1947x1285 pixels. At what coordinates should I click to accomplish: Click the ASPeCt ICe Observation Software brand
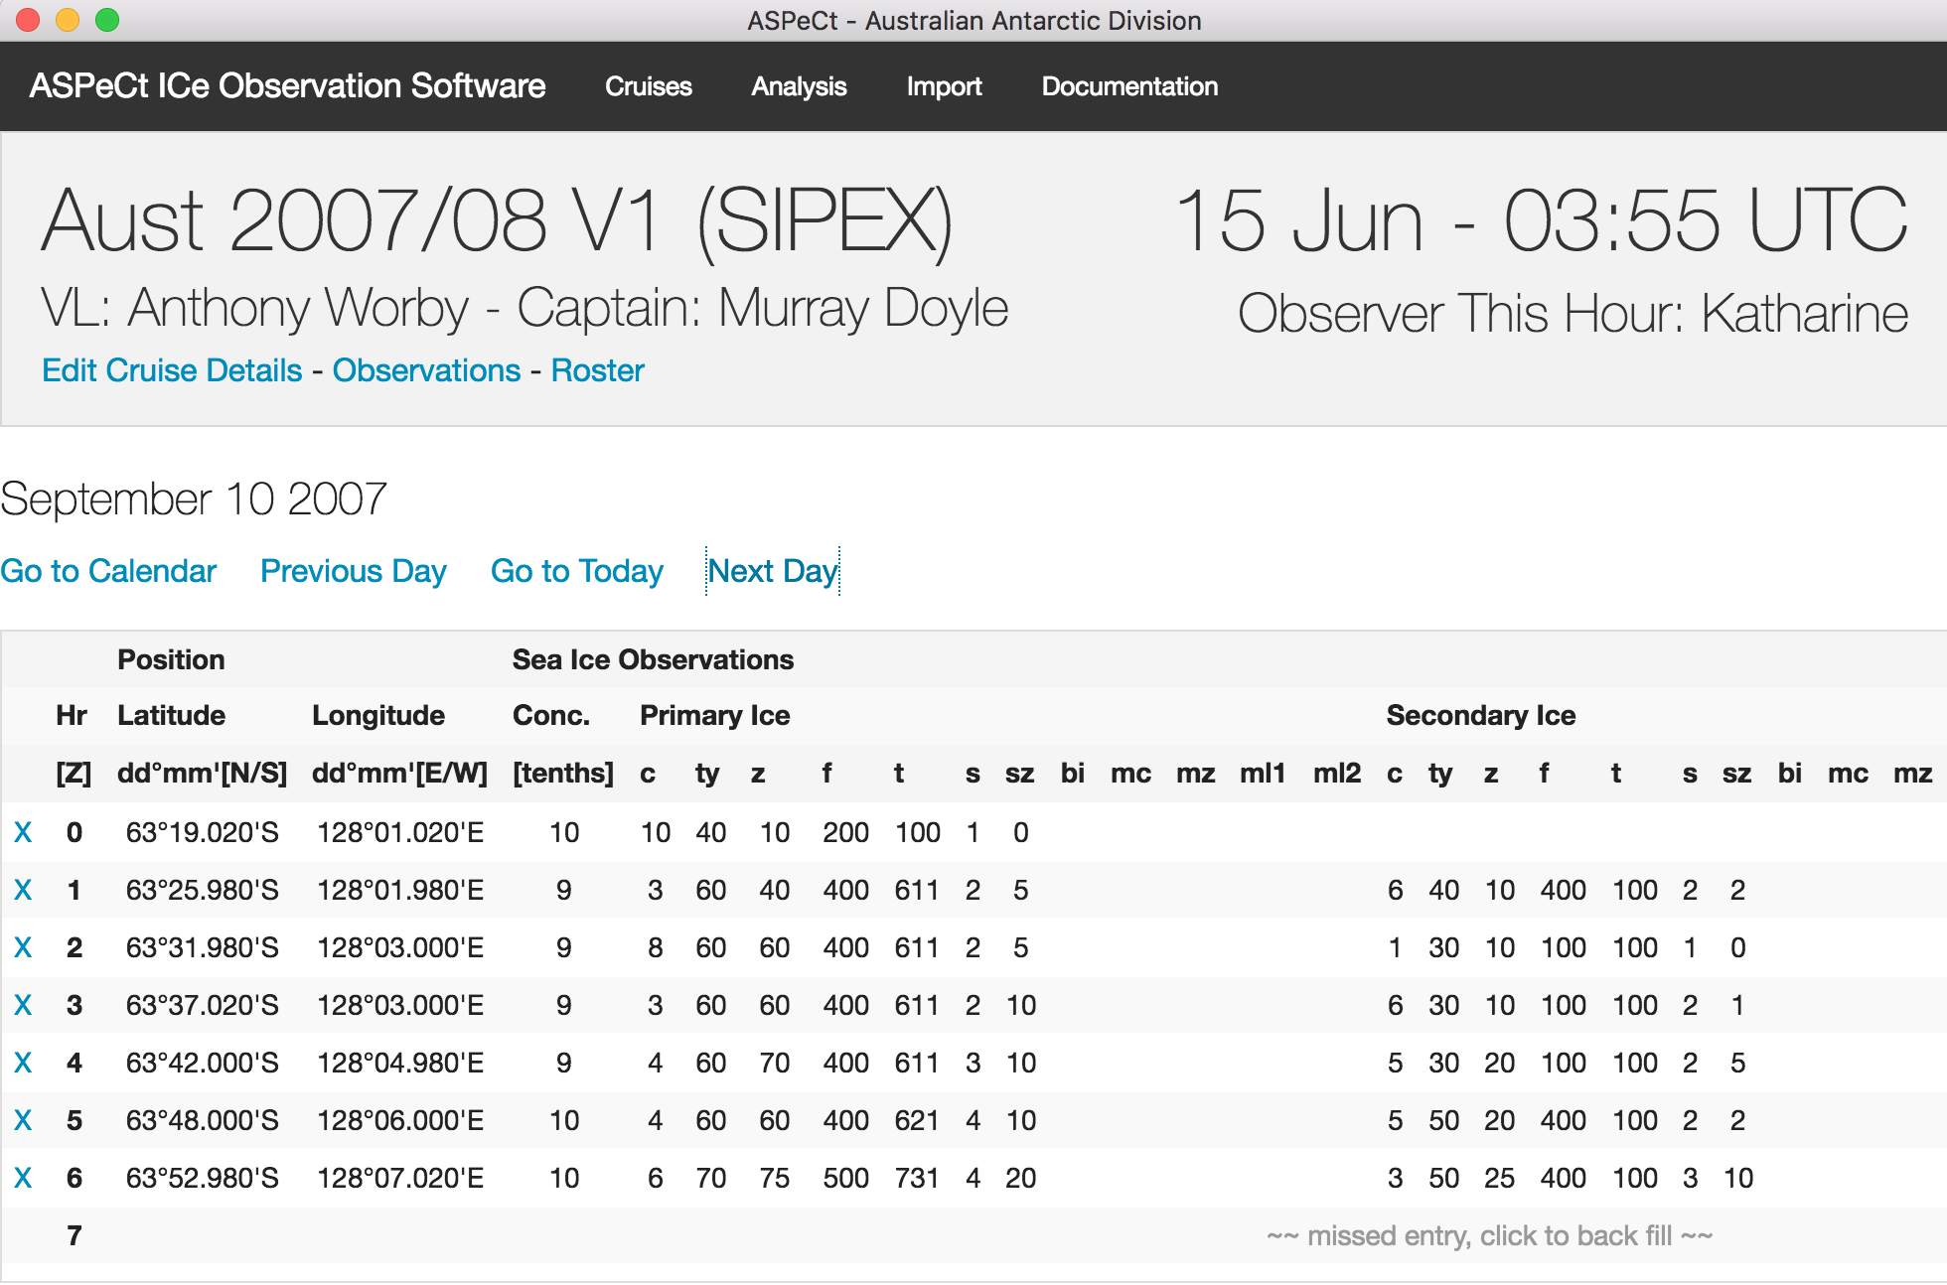coord(287,86)
